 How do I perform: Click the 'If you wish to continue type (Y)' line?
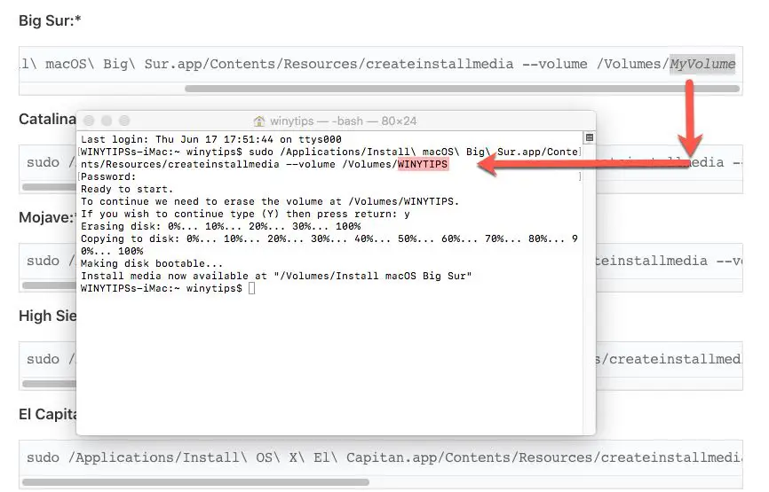[245, 214]
